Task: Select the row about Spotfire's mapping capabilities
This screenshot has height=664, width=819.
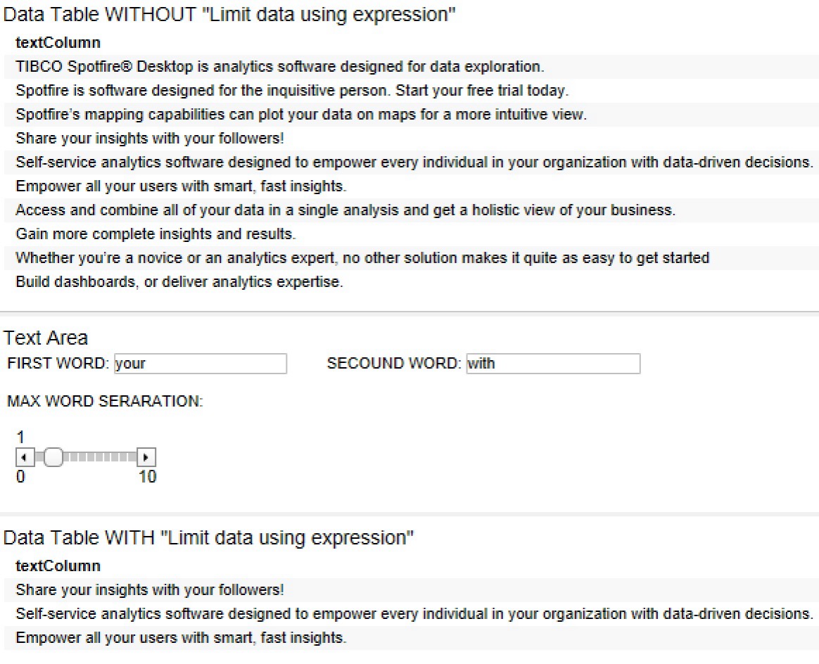Action: [412, 115]
